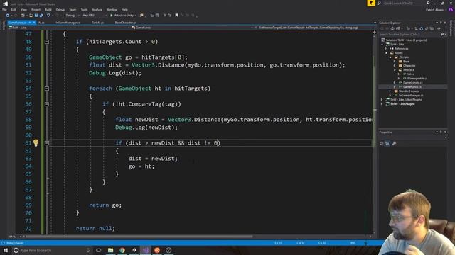The image size is (455, 255).
Task: Open the Build menu
Action: click(48, 9)
